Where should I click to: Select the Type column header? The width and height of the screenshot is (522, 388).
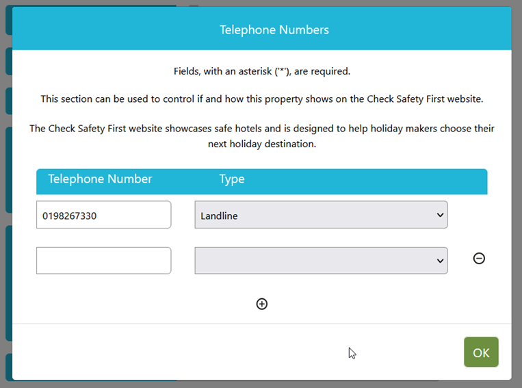(x=232, y=179)
